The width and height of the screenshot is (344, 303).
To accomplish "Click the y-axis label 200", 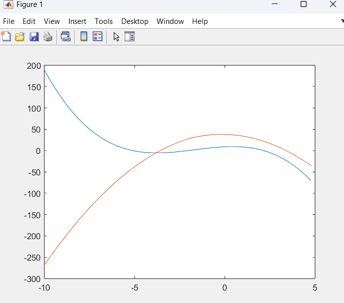I will tap(34, 66).
